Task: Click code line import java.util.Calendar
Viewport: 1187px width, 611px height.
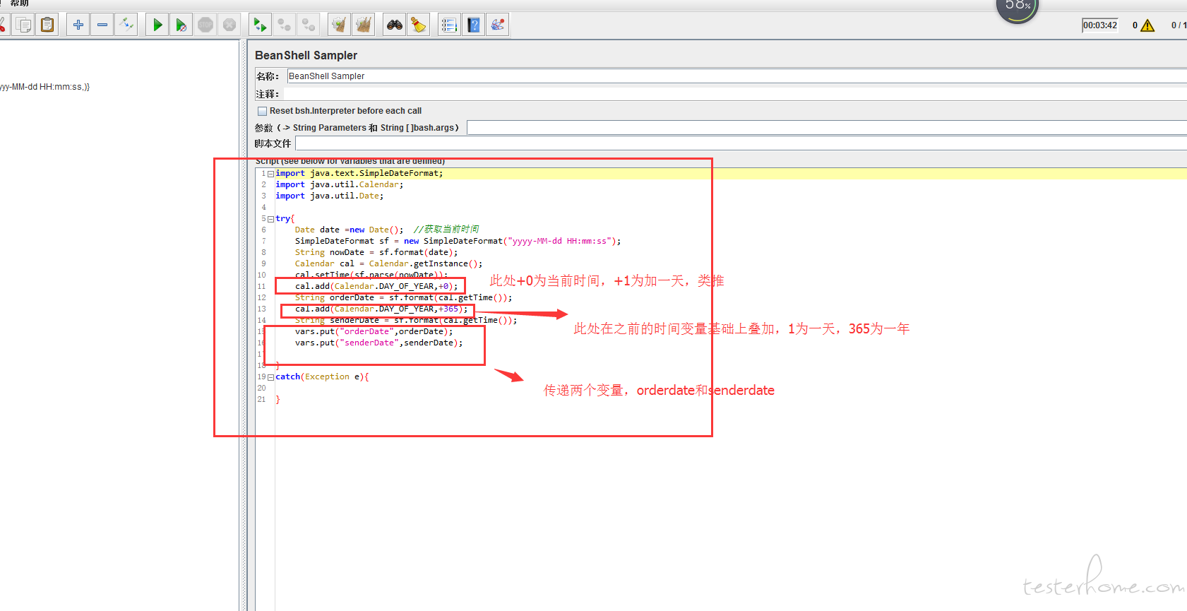Action: [340, 184]
